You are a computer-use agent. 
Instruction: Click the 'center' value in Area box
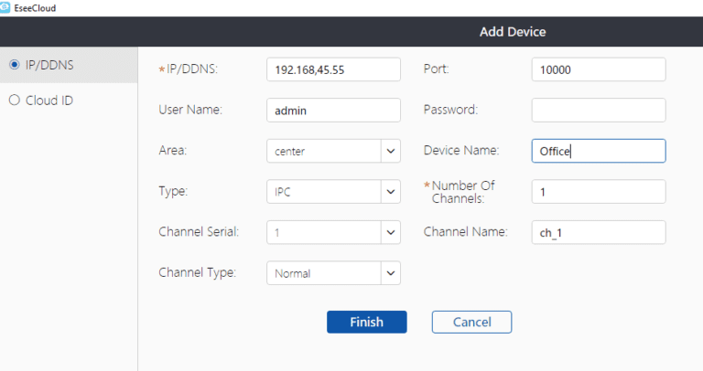290,152
